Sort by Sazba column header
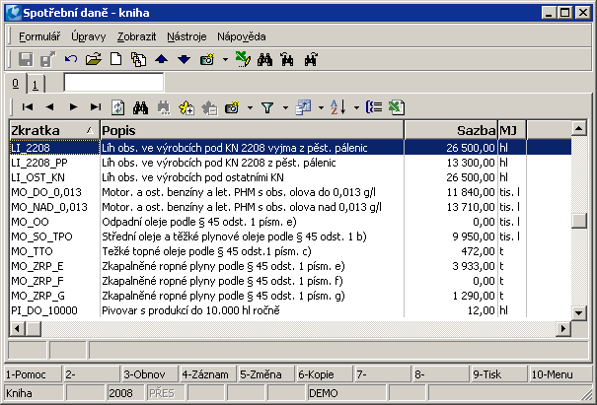The image size is (597, 405). 451,130
